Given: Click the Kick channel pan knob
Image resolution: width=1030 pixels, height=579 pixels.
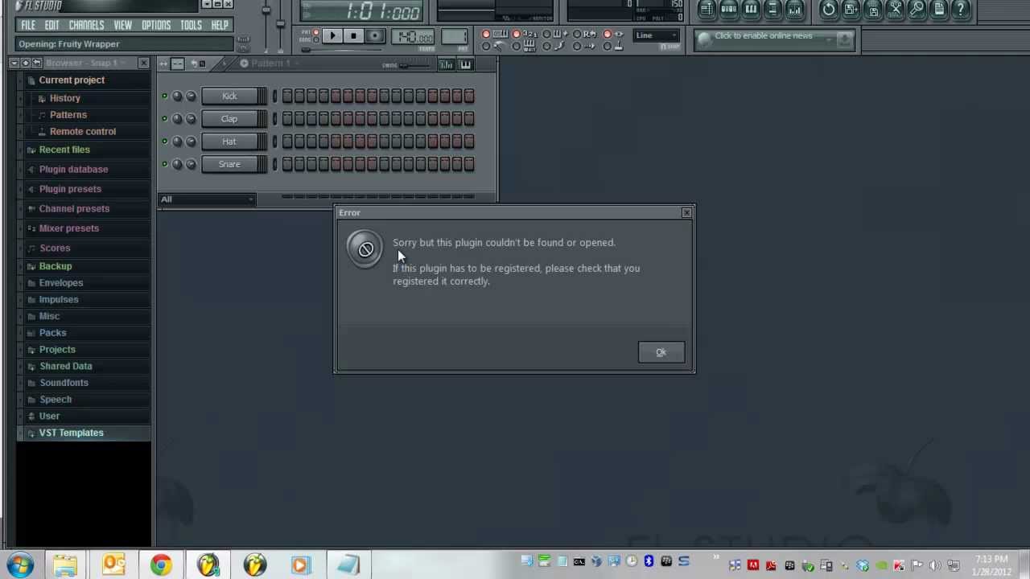Looking at the screenshot, I should [x=177, y=96].
